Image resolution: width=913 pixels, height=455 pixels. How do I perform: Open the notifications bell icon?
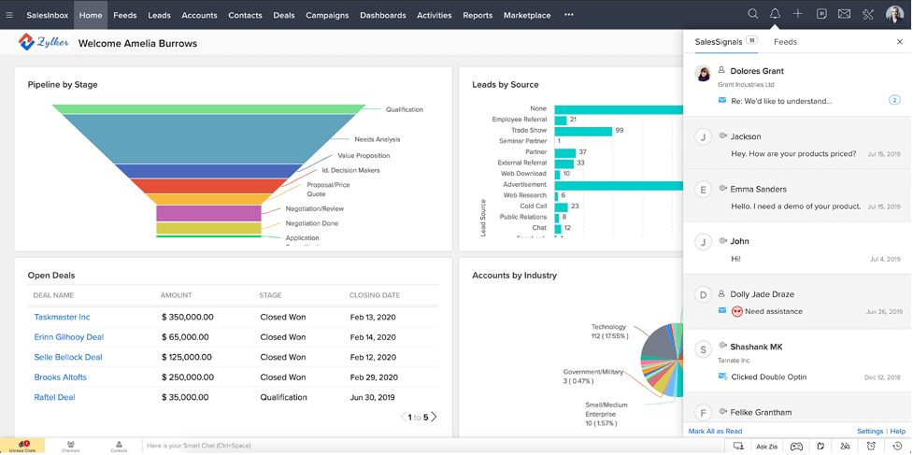point(775,15)
